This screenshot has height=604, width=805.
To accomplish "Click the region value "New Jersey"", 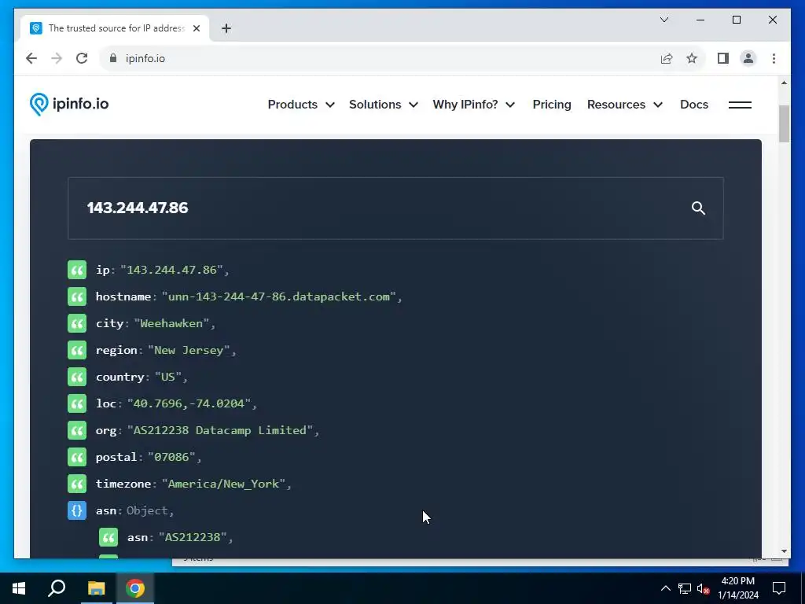I will tap(189, 350).
